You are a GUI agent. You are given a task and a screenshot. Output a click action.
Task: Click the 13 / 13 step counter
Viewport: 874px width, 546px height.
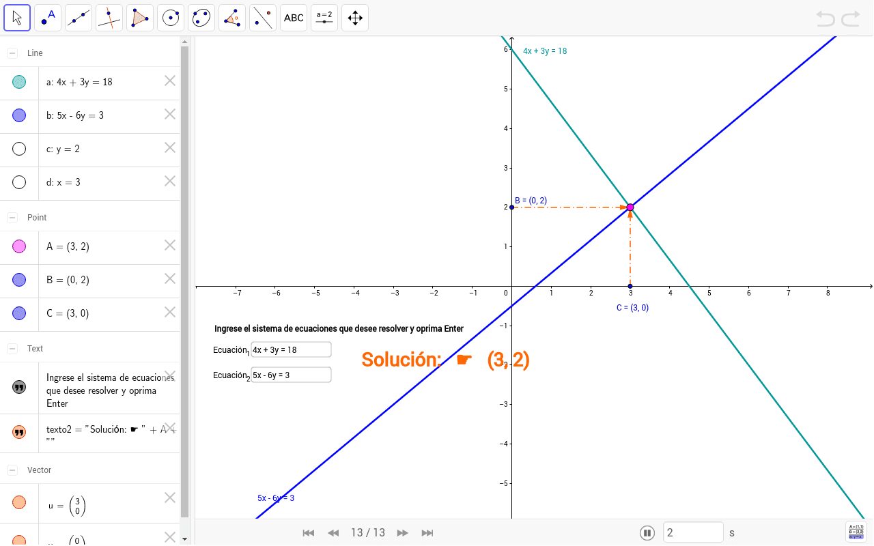[x=368, y=533]
